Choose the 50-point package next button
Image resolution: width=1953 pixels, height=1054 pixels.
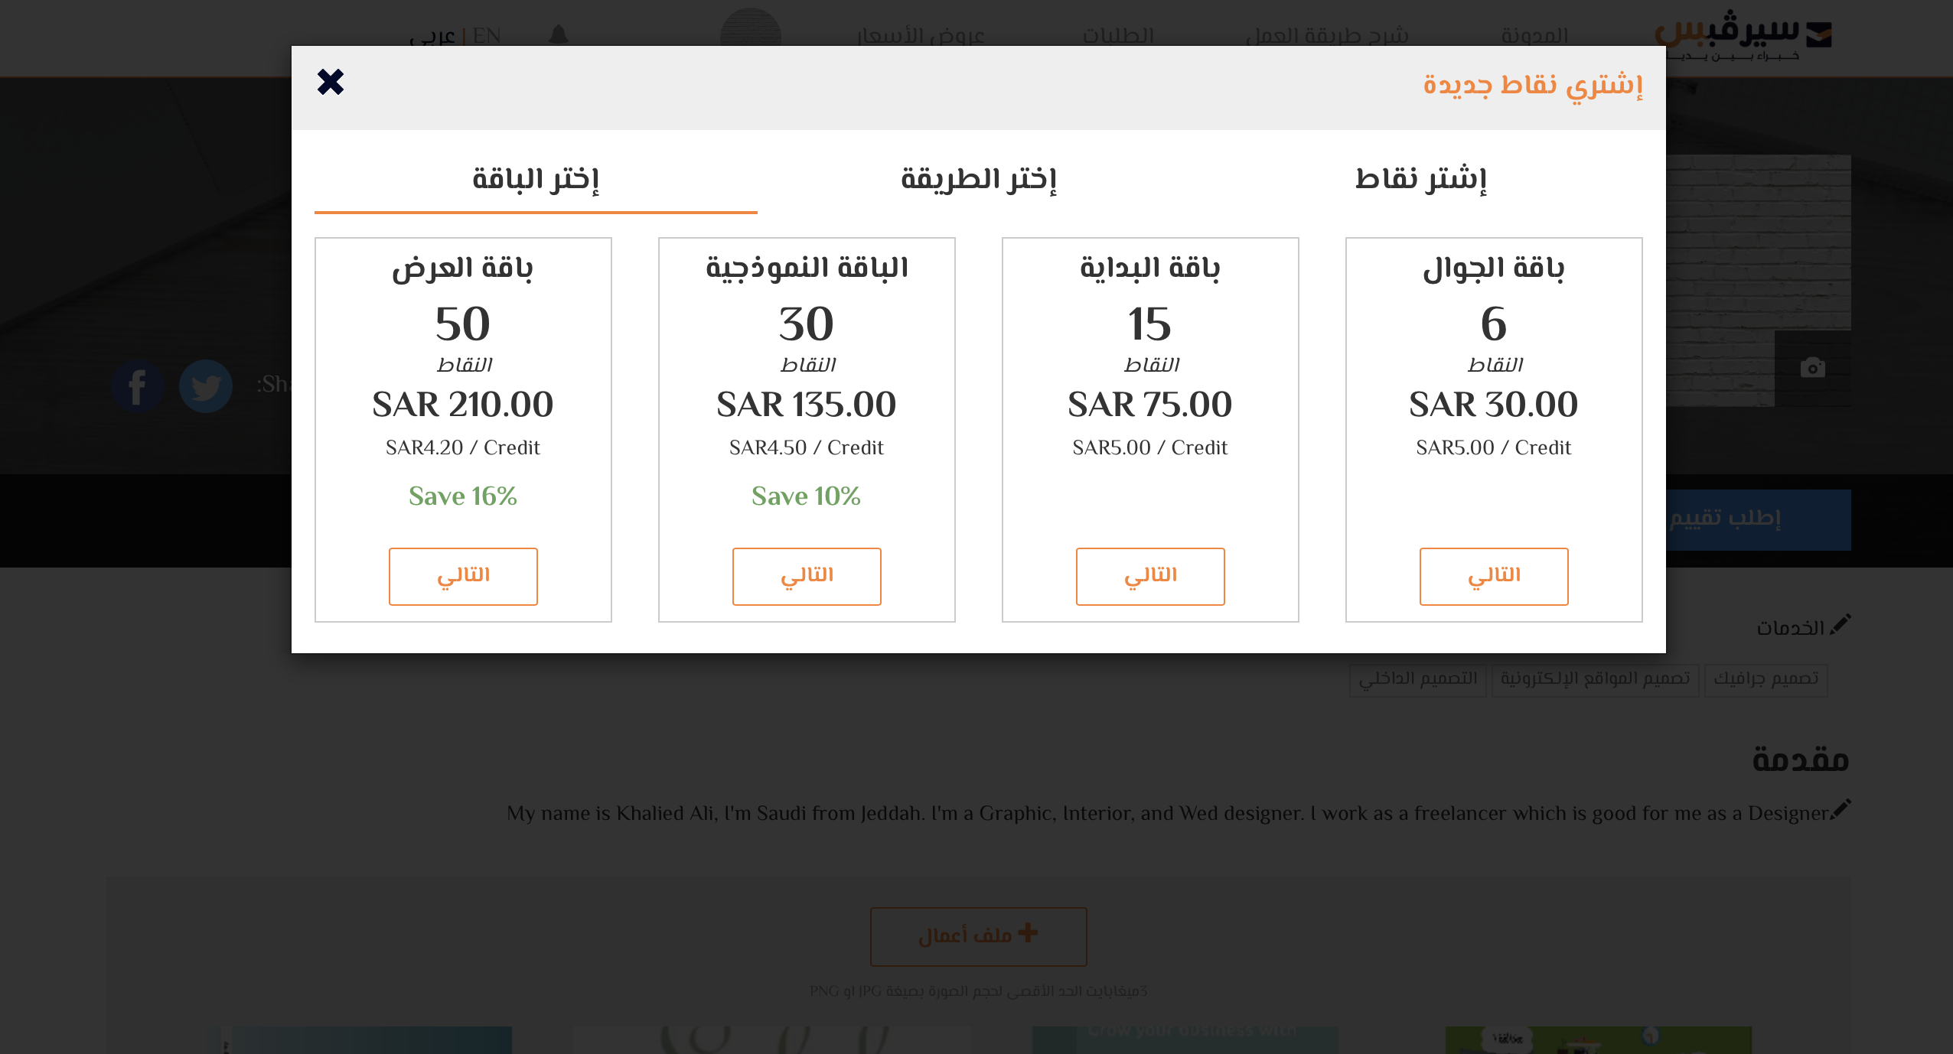pos(463,576)
